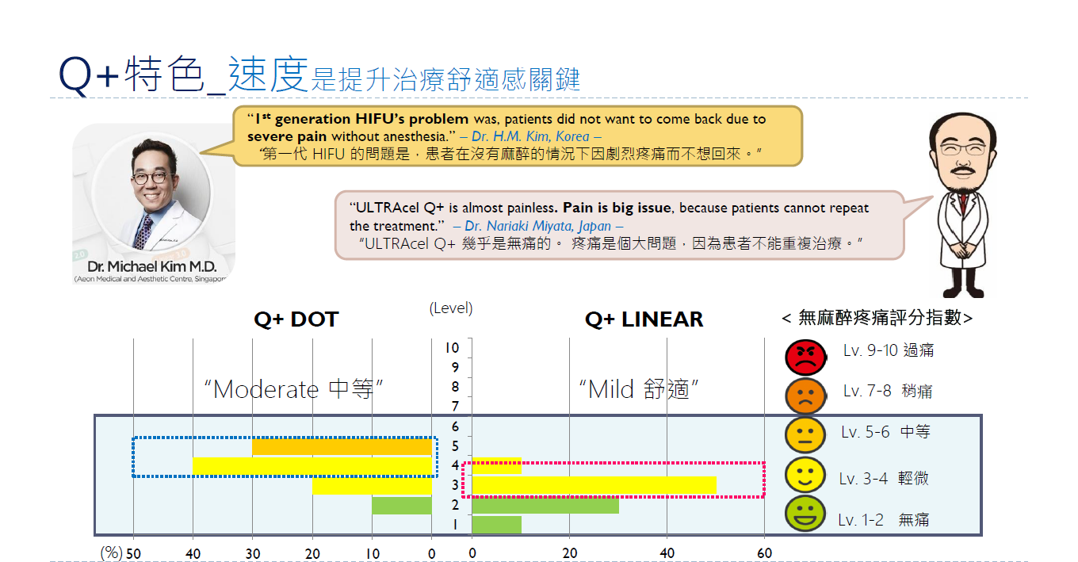Click the legend text "Lv. 1-2 無痛"

(x=884, y=520)
